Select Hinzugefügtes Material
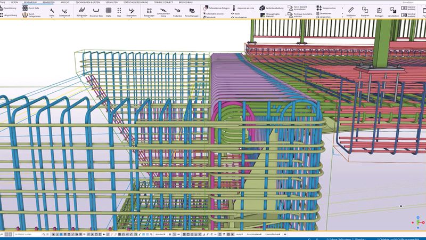The width and height of the screenshot is (426, 240). point(271,15)
